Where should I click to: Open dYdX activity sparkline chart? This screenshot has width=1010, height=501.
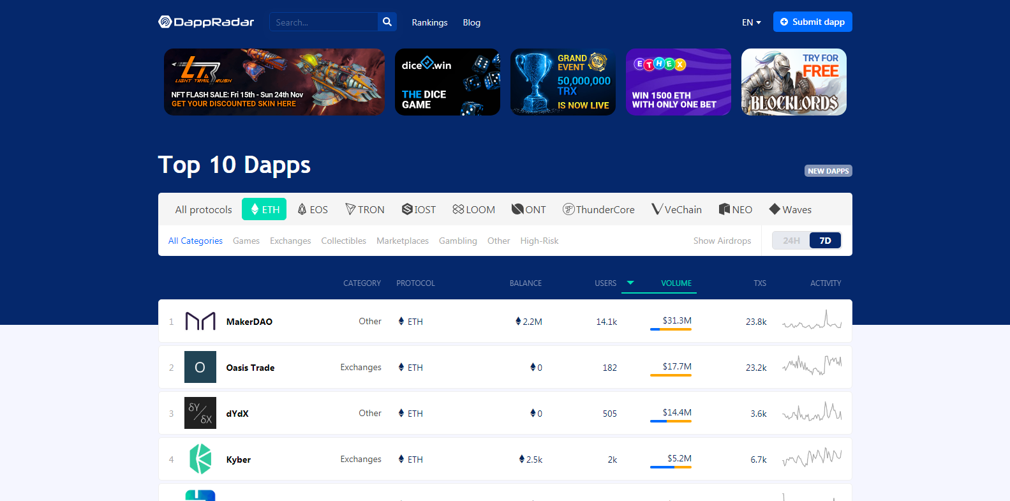(812, 411)
